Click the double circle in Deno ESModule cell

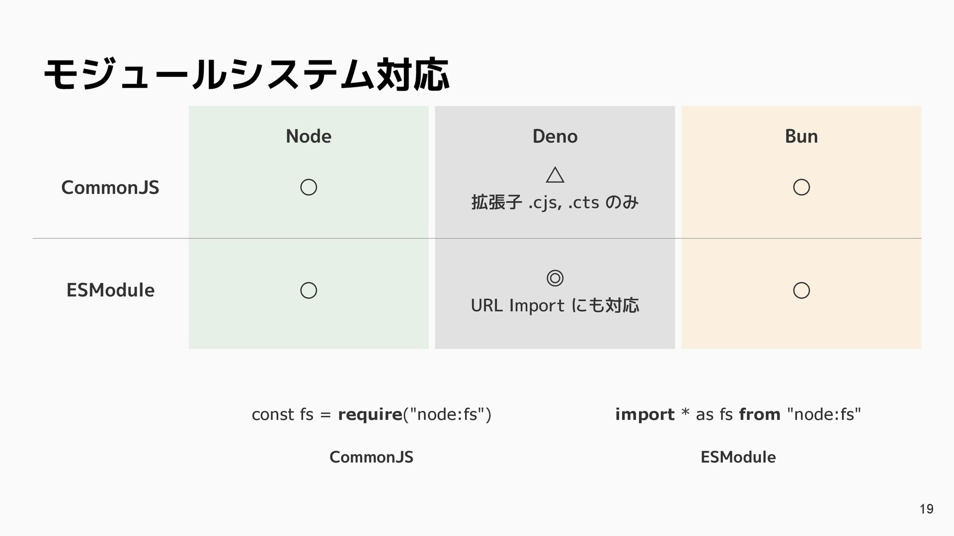(555, 278)
